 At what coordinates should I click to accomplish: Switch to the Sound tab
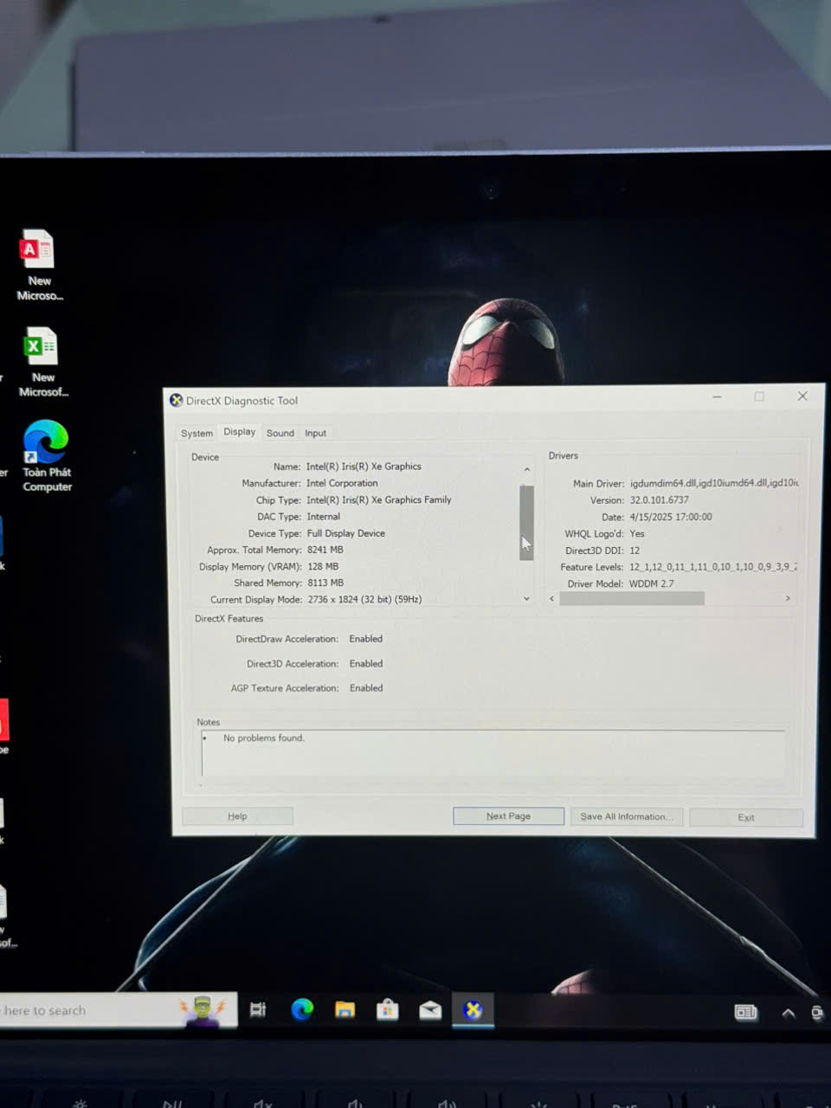point(280,433)
